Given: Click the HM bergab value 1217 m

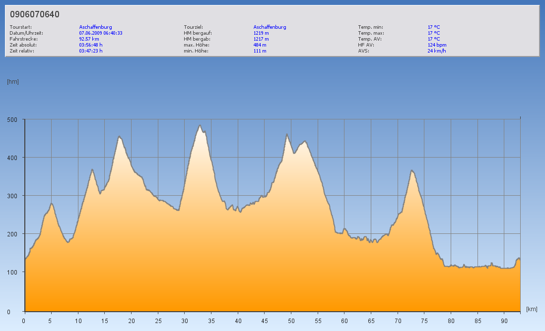Looking at the screenshot, I should pos(261,39).
